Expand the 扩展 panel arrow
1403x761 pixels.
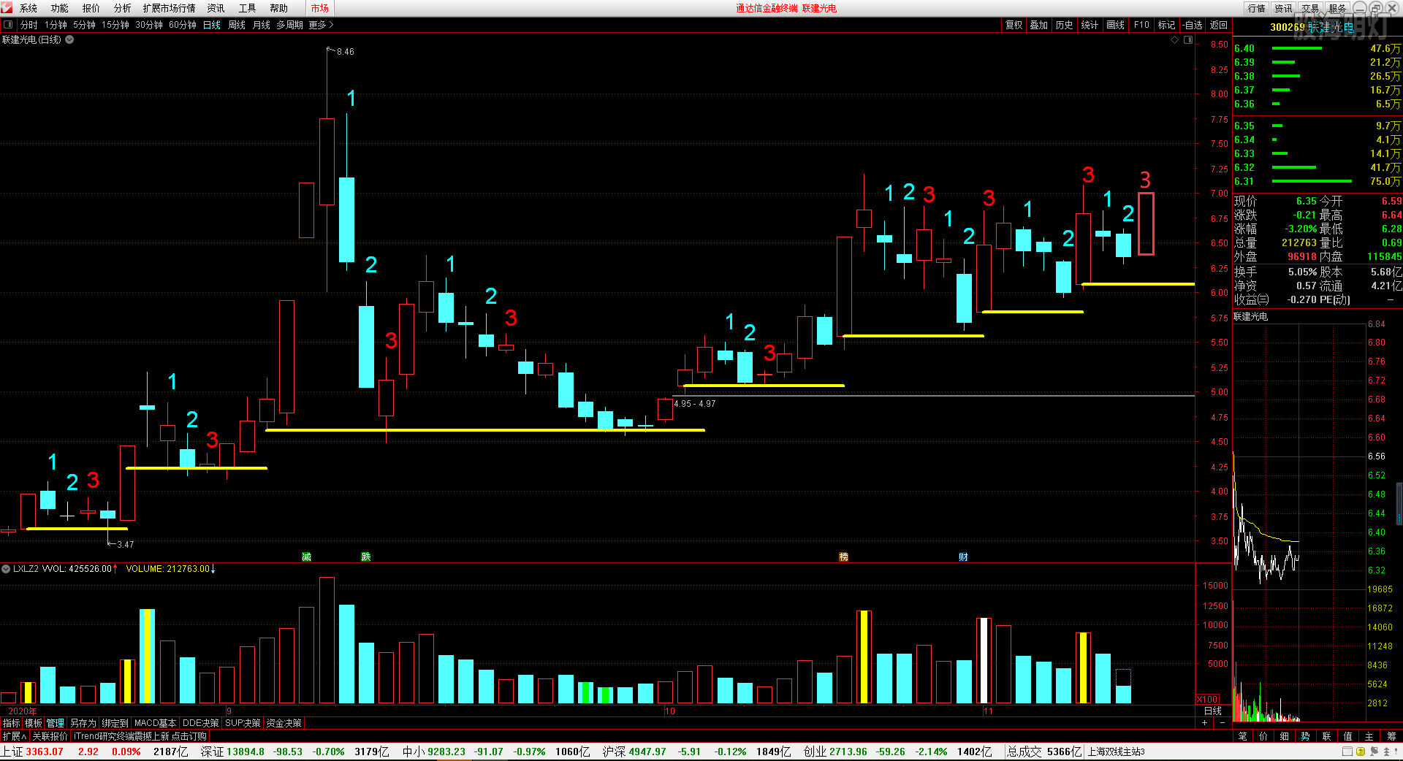[15, 736]
